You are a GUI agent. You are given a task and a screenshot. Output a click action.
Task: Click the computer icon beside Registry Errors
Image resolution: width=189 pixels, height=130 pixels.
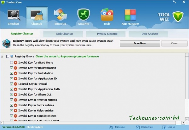click(12, 56)
